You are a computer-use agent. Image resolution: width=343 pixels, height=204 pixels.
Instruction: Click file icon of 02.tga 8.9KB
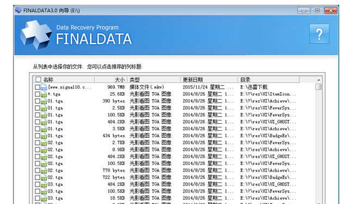point(43,150)
